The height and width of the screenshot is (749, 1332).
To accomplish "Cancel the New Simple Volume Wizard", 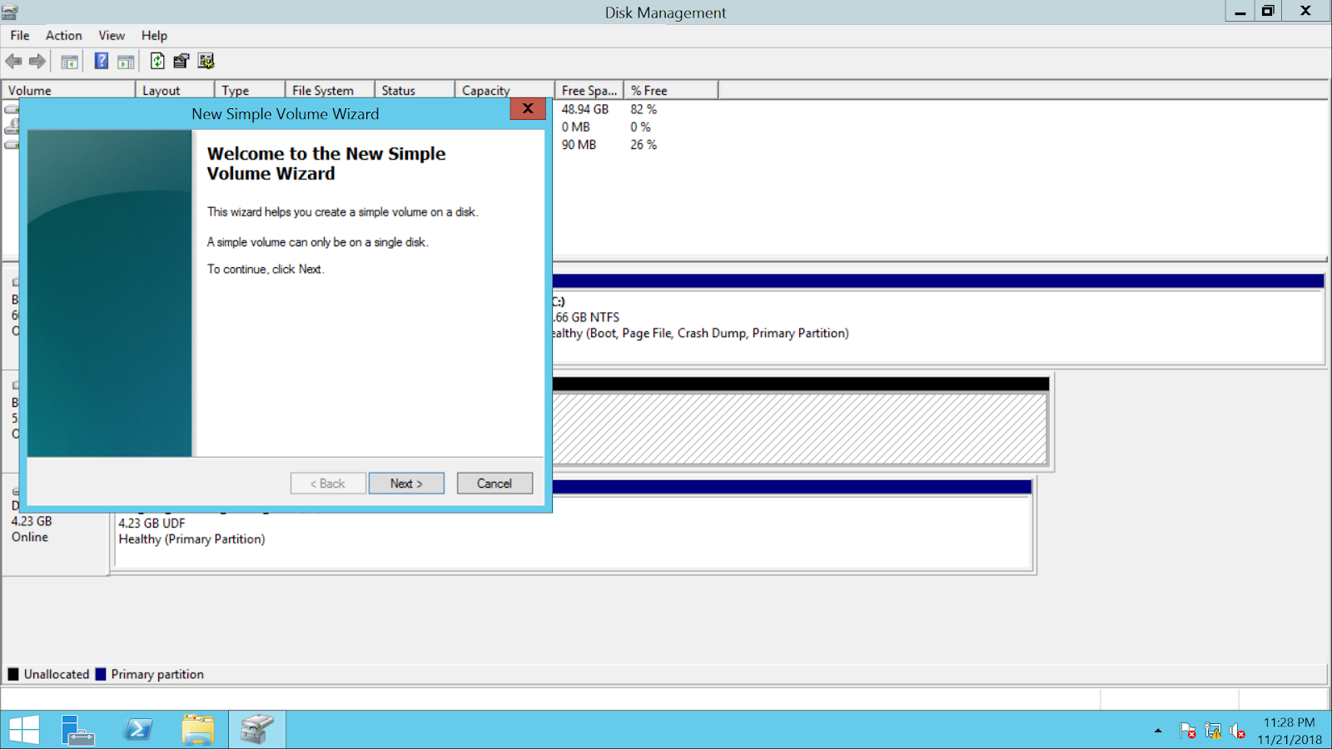I will tap(495, 483).
